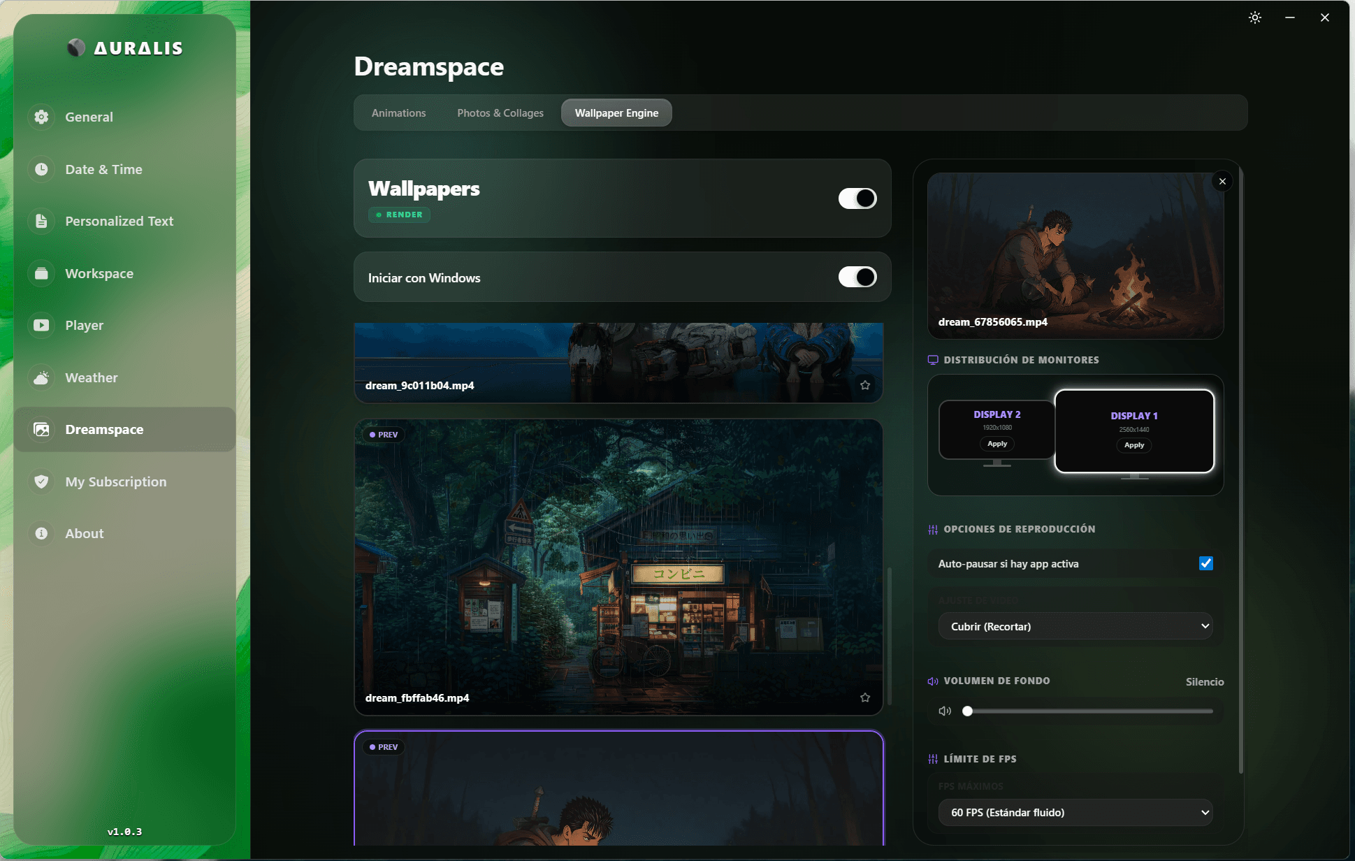Click the dream_67856065.mp4 preview image

click(x=1075, y=256)
